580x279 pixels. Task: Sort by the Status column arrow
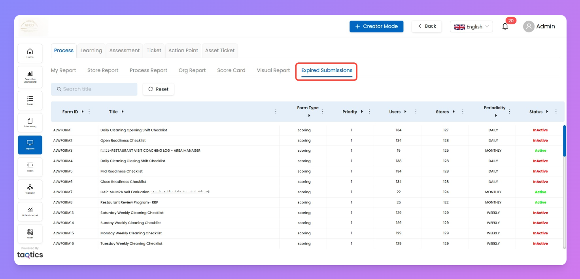click(x=547, y=112)
